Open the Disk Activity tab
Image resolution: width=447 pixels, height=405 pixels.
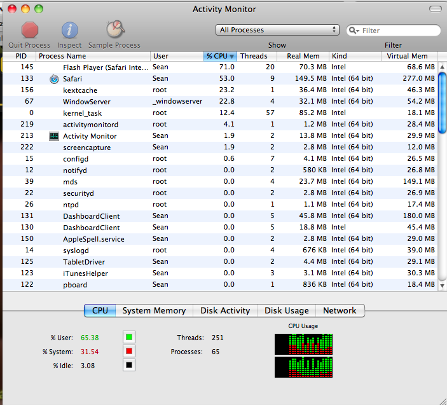click(x=225, y=310)
